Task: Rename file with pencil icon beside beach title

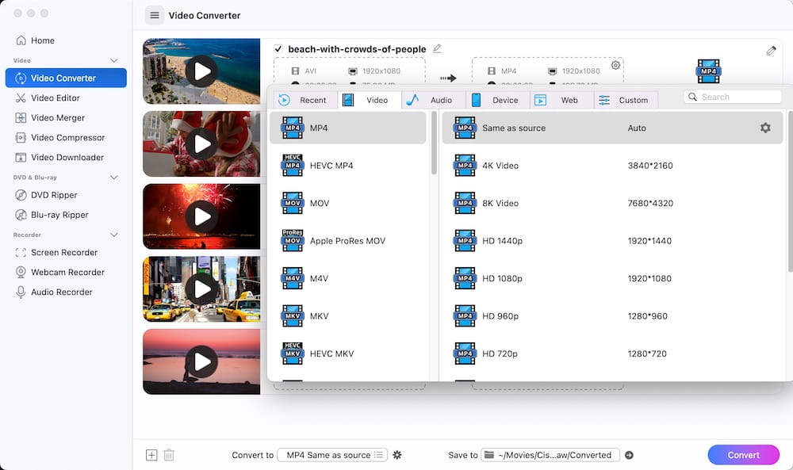Action: click(437, 48)
